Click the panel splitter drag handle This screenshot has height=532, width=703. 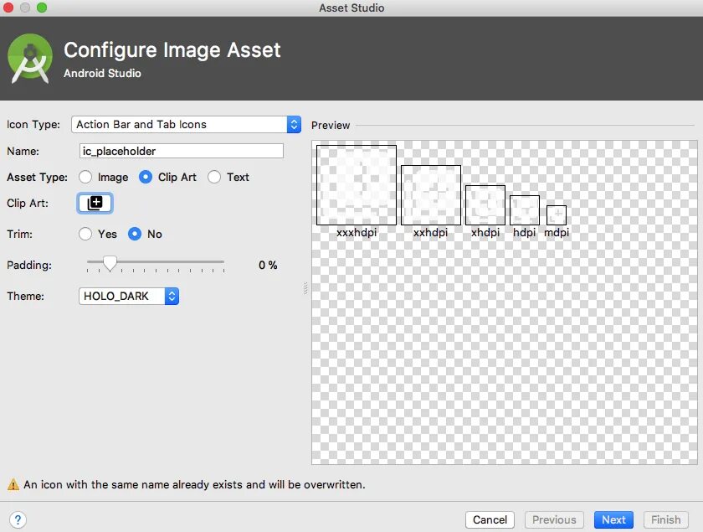[x=305, y=288]
